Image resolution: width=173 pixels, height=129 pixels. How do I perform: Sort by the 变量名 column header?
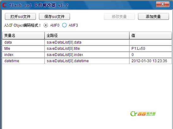(x=23, y=36)
